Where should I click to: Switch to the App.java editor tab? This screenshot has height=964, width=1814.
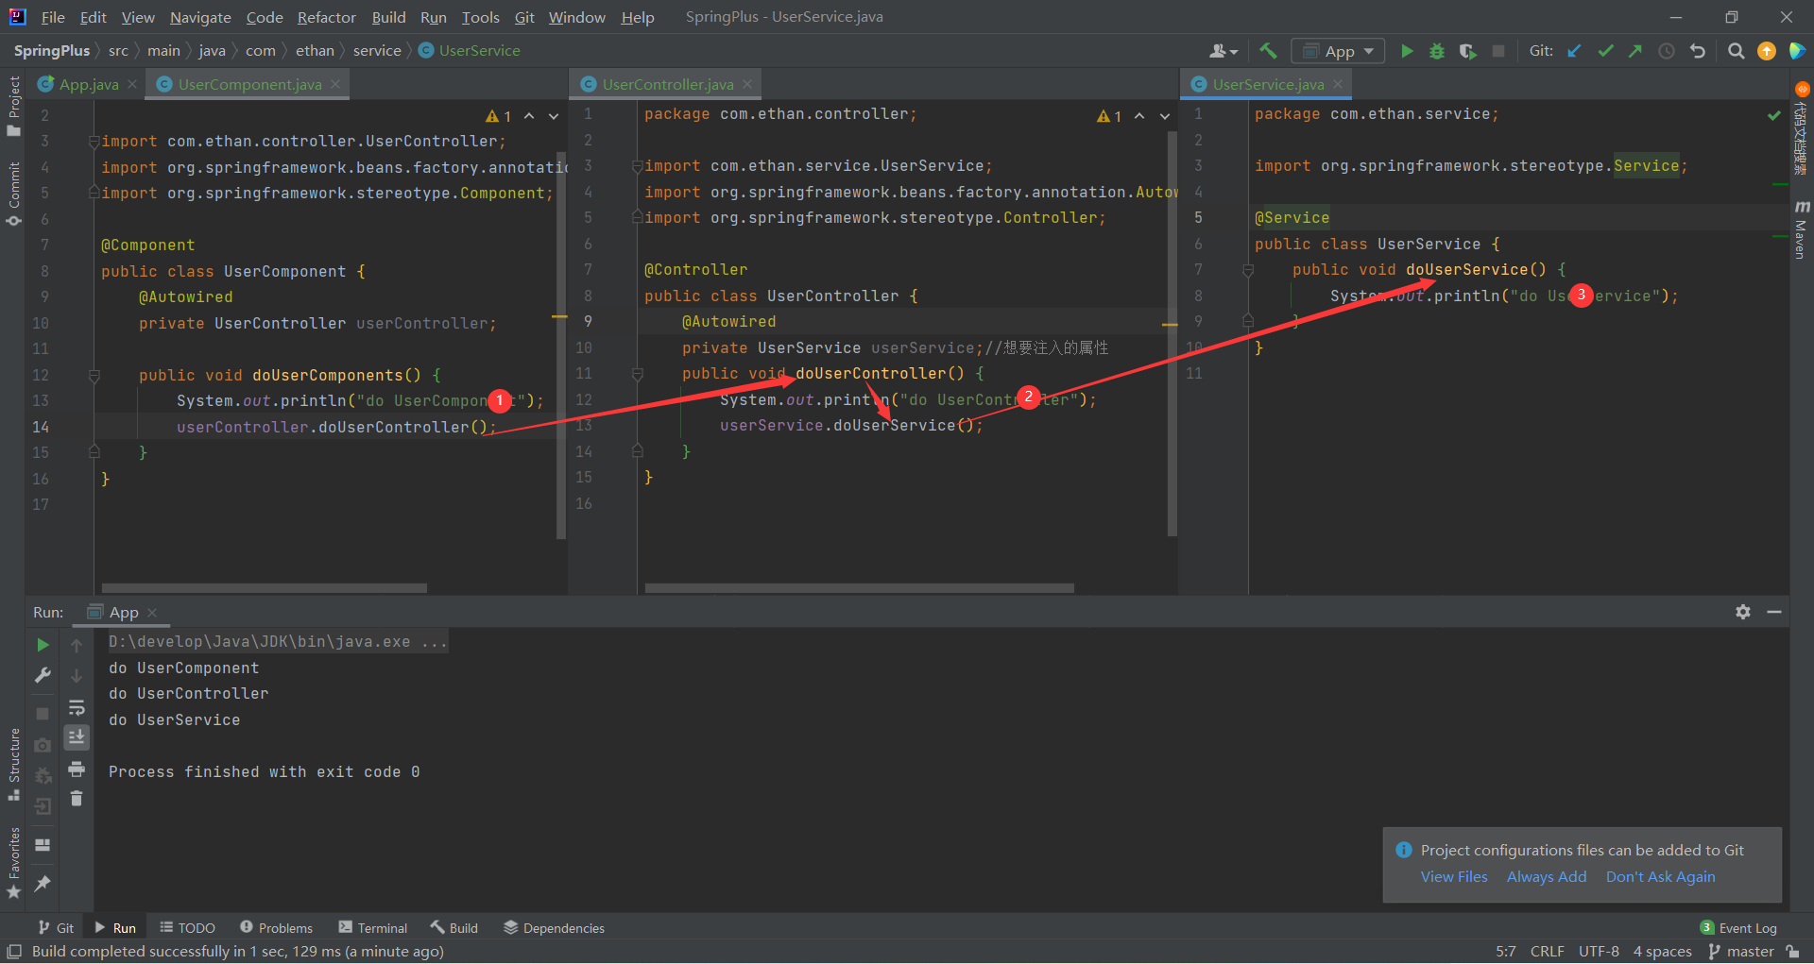click(x=88, y=84)
